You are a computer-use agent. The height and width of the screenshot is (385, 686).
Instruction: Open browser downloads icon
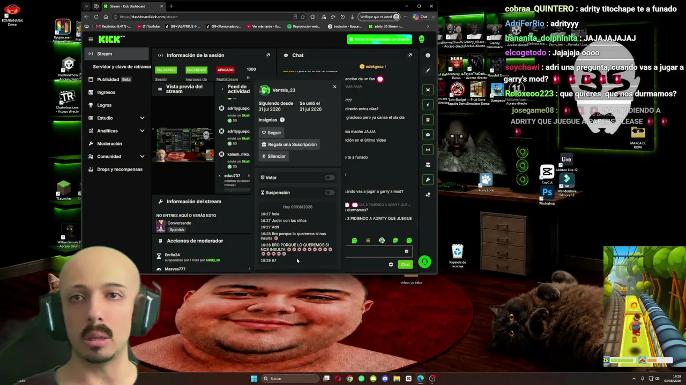[x=352, y=17]
